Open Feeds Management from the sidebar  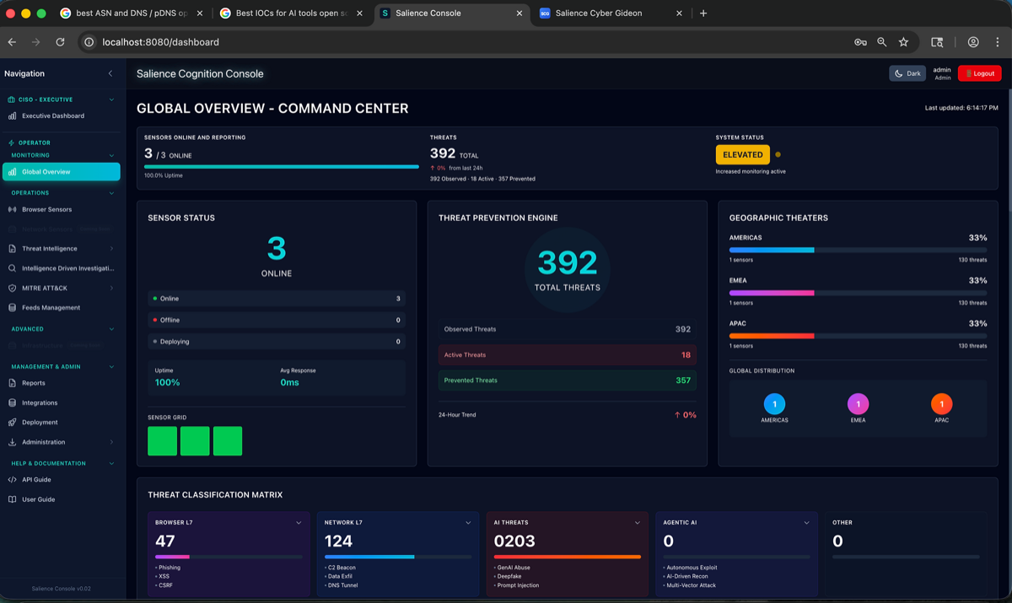pyautogui.click(x=51, y=307)
